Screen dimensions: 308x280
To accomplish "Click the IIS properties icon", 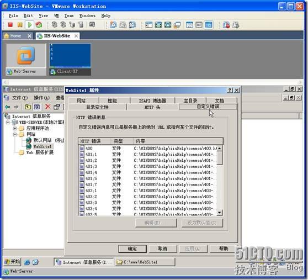I will 56,107.
